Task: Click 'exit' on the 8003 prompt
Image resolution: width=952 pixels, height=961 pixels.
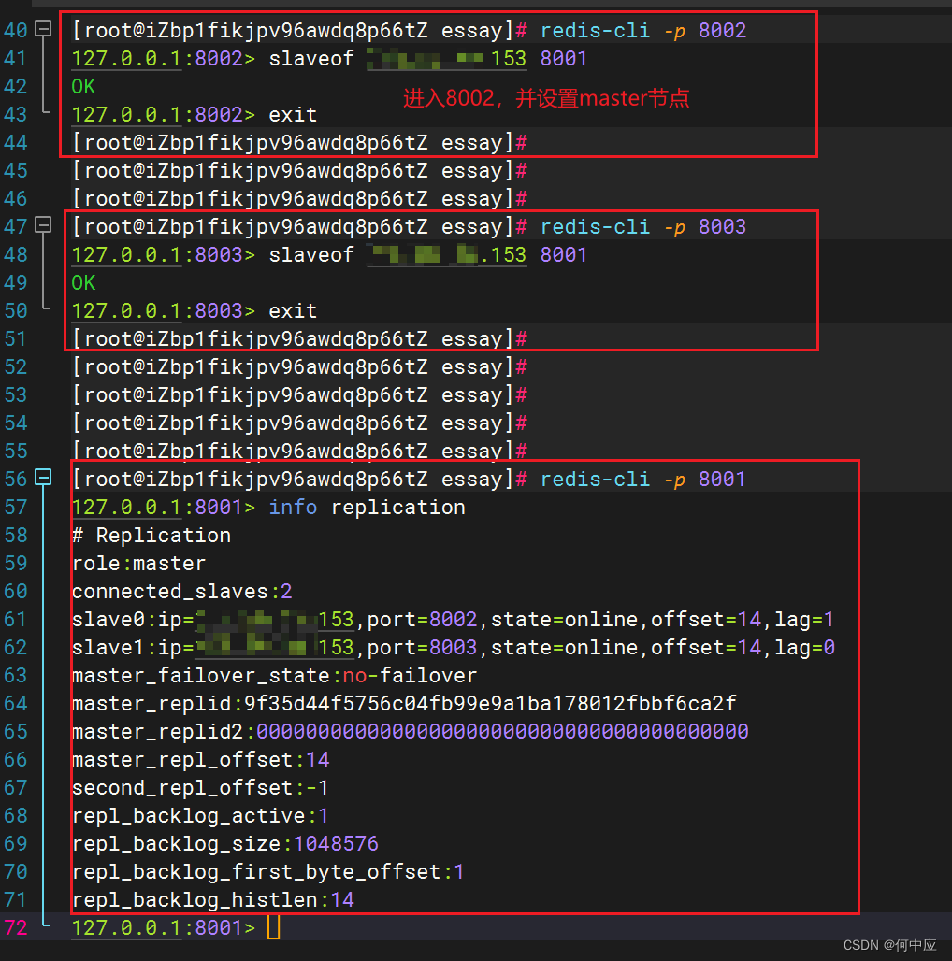Action: click(x=293, y=310)
